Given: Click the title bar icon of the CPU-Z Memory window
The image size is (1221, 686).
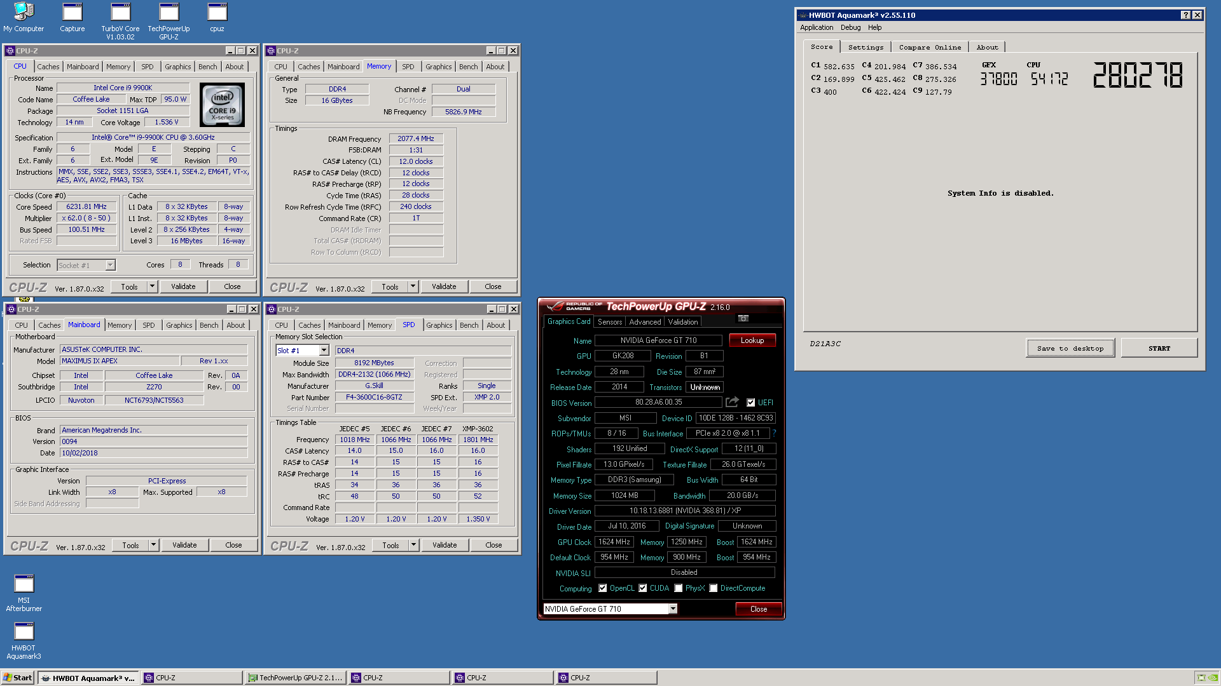Looking at the screenshot, I should [x=271, y=51].
